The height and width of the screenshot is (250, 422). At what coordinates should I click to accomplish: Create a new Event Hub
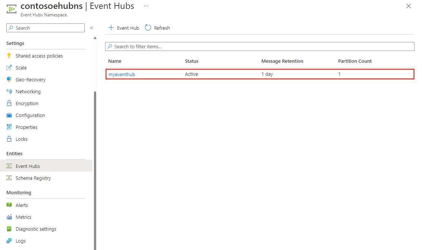coord(123,27)
